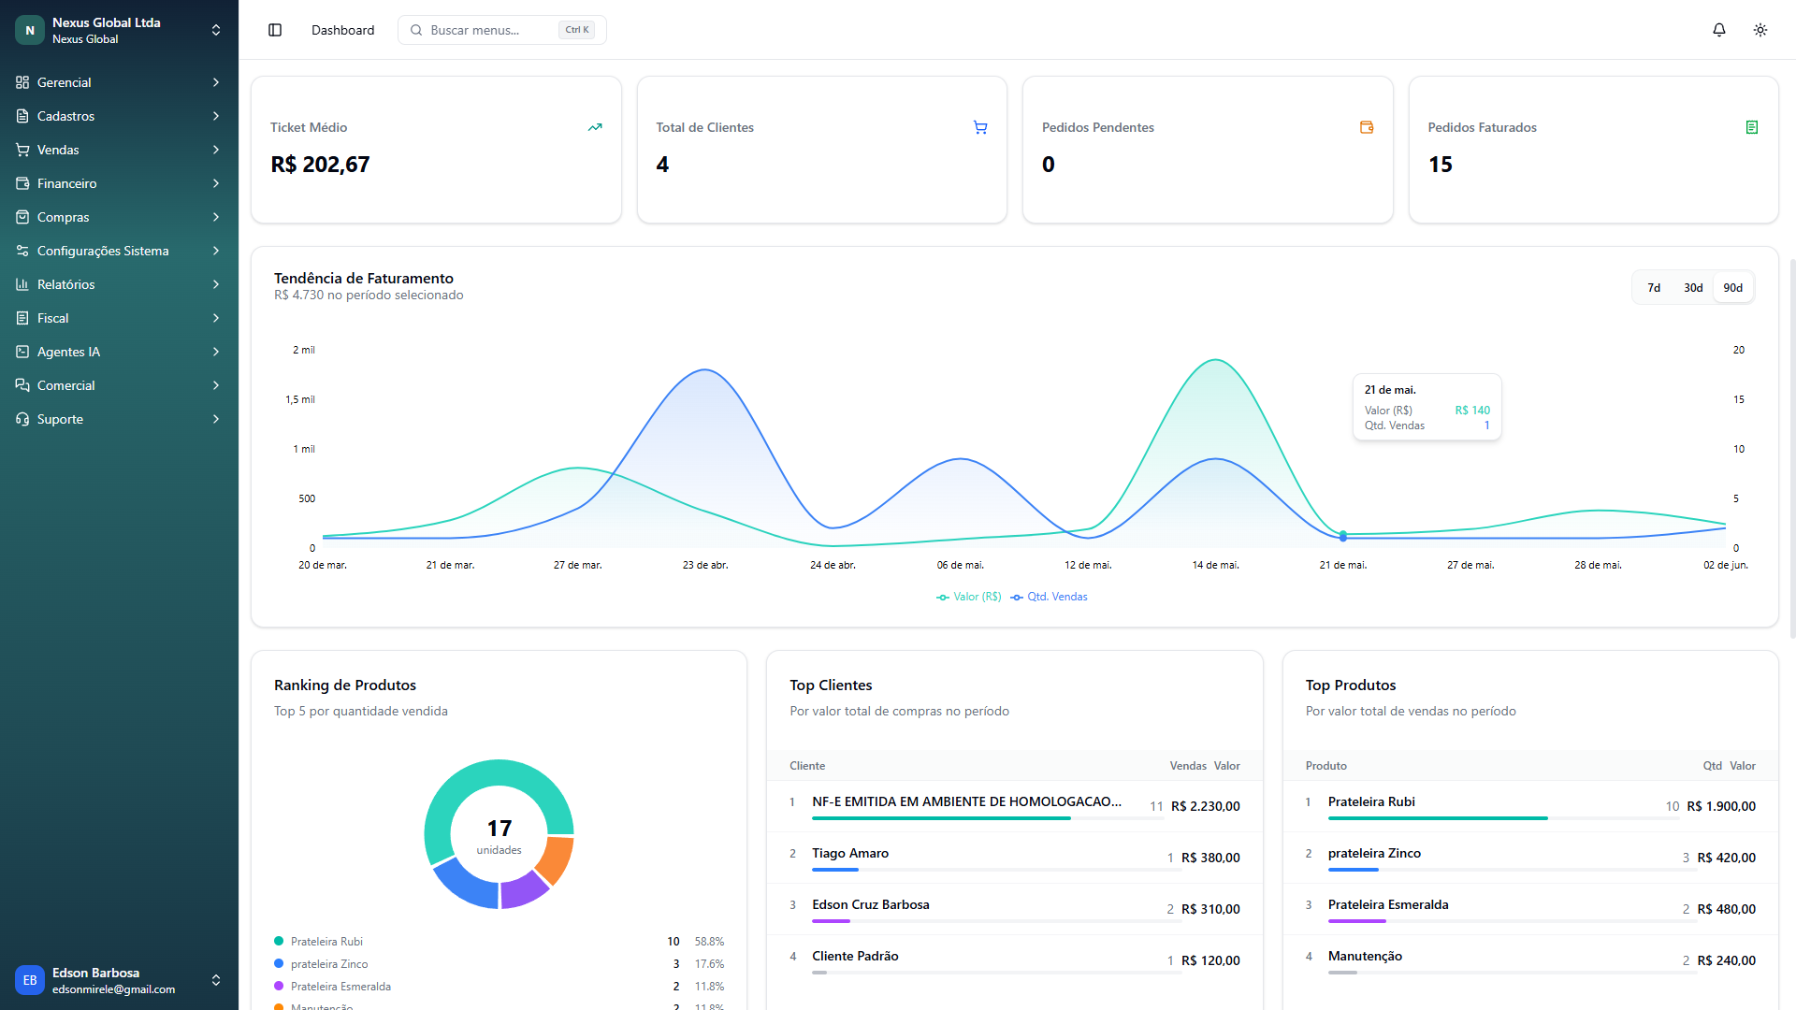
Task: Open client Edson Cruz Barbosa row
Action: [x=1015, y=909]
